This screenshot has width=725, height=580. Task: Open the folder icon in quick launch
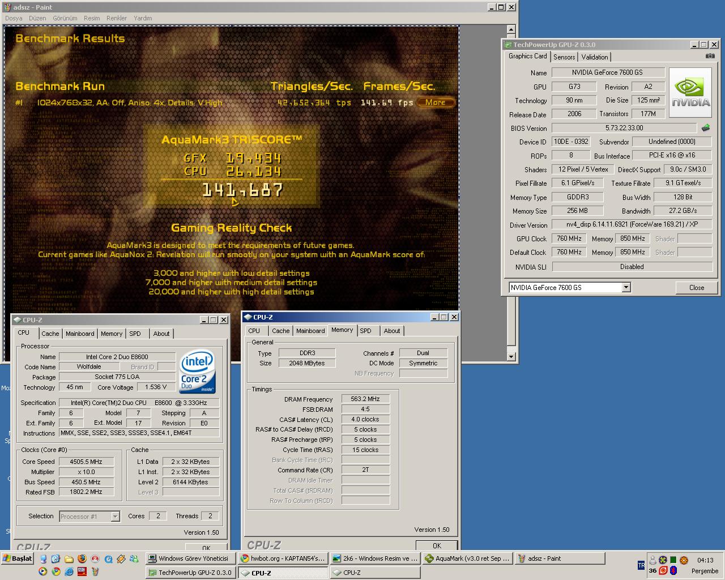[x=69, y=559]
